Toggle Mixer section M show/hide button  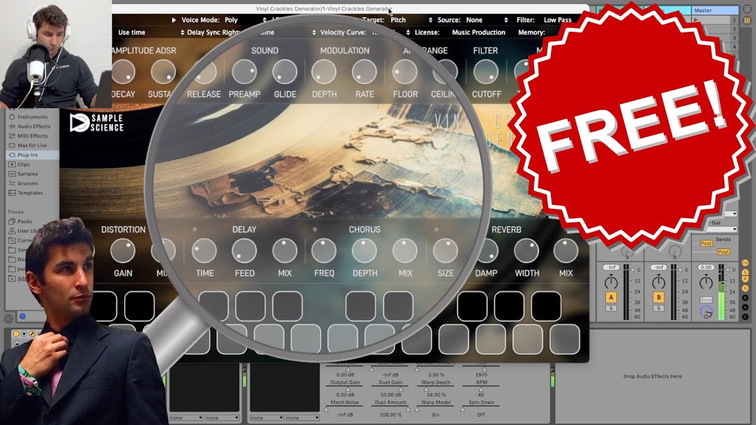click(745, 289)
